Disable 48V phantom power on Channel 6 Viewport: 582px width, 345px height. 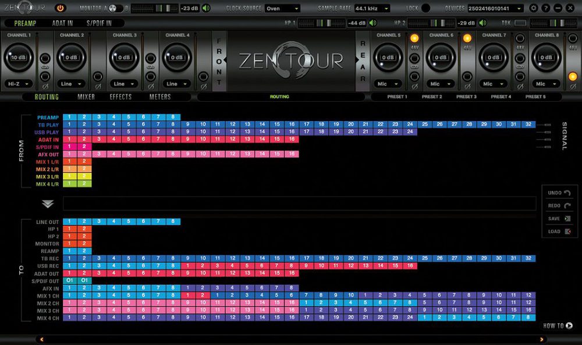click(x=467, y=38)
